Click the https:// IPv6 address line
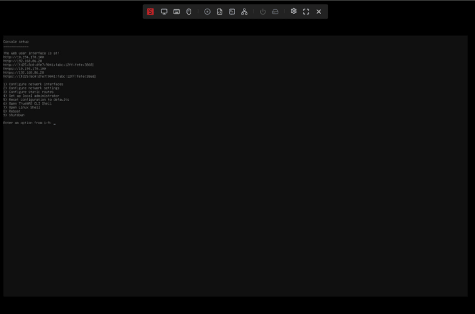The height and width of the screenshot is (314, 475). pos(49,76)
